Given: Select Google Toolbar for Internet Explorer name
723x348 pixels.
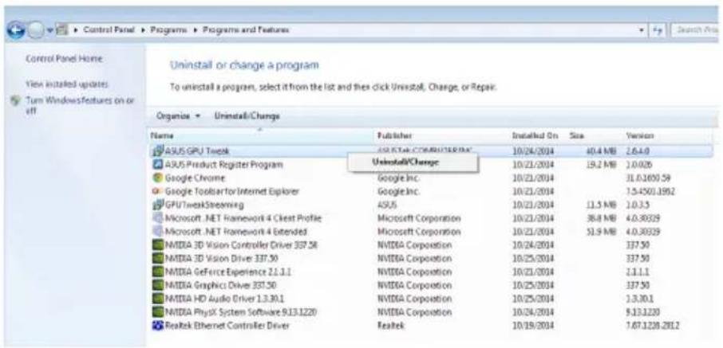Looking at the screenshot, I should pyautogui.click(x=232, y=191).
